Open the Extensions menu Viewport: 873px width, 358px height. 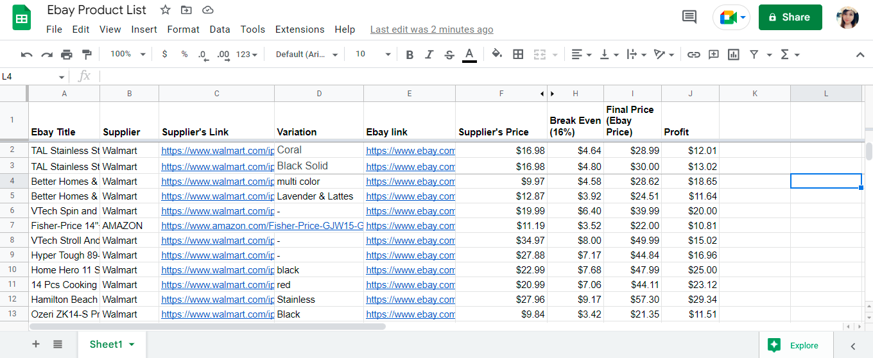[x=300, y=30]
